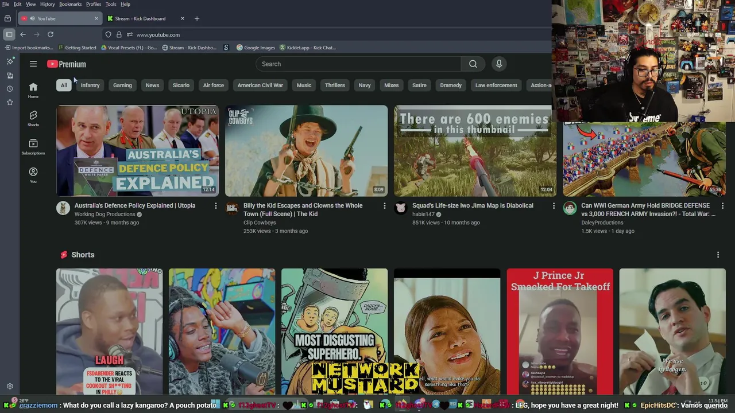
Task: Open Google Images bookmark
Action: tap(256, 48)
